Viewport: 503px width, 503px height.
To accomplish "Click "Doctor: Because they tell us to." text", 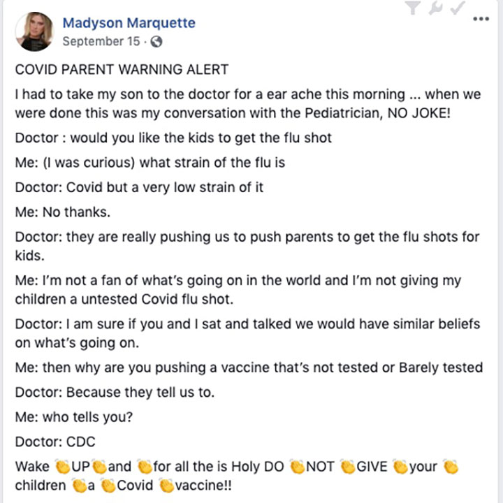I will 115,392.
